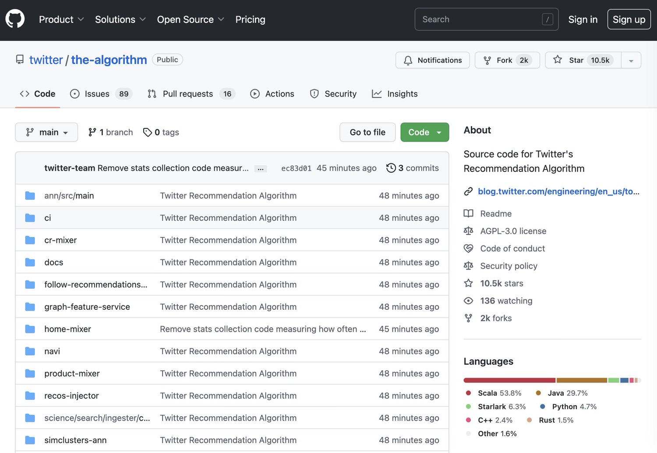Viewport: 657px width, 453px height.
Task: Click the Java segment of language bar
Action: coord(582,380)
